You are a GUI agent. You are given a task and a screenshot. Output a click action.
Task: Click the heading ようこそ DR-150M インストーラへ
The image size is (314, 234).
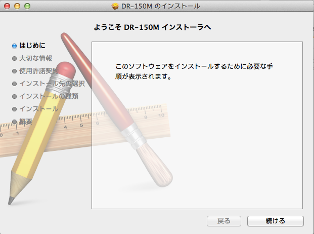click(x=152, y=27)
